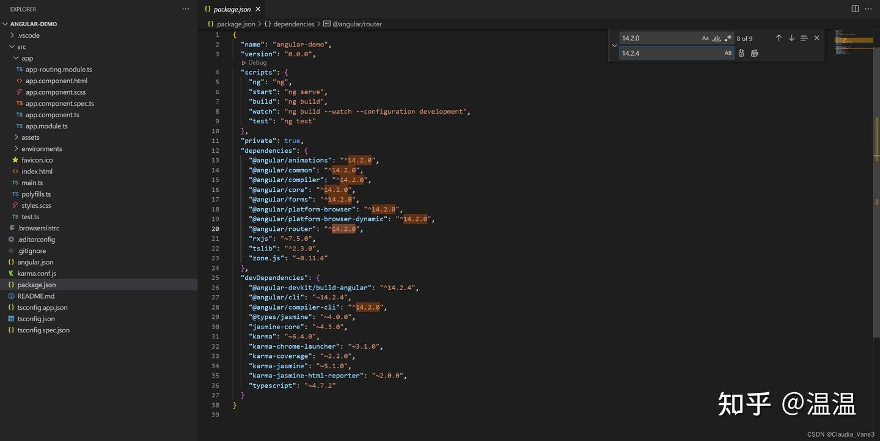880x441 pixels.
Task: Open angular.json file
Action: coord(98,262)
